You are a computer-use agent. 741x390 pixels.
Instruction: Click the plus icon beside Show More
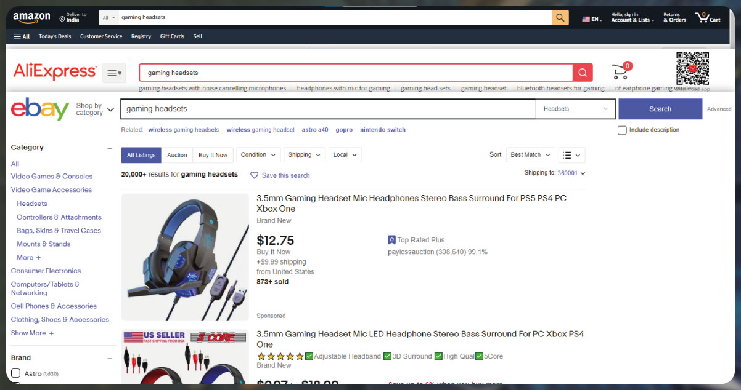point(51,333)
